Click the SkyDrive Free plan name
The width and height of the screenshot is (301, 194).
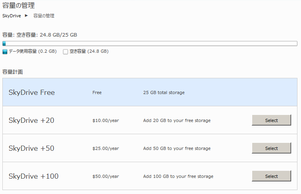(31, 92)
